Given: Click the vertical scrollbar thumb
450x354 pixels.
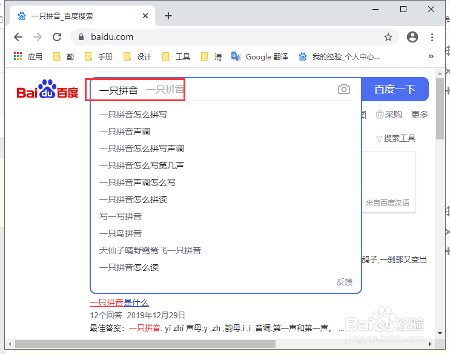Looking at the screenshot, I should (x=440, y=109).
